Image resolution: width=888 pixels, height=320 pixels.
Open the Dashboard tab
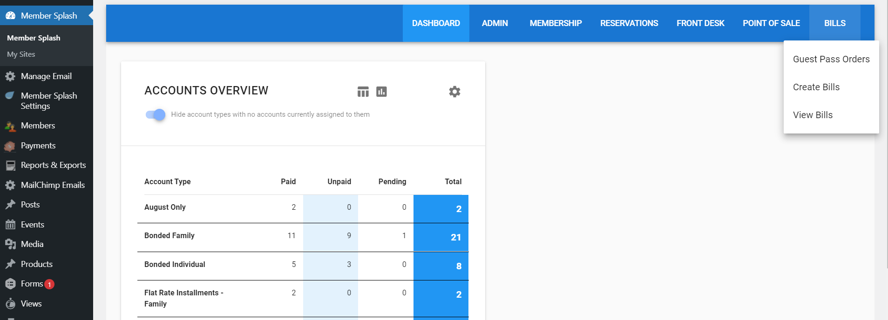click(436, 23)
